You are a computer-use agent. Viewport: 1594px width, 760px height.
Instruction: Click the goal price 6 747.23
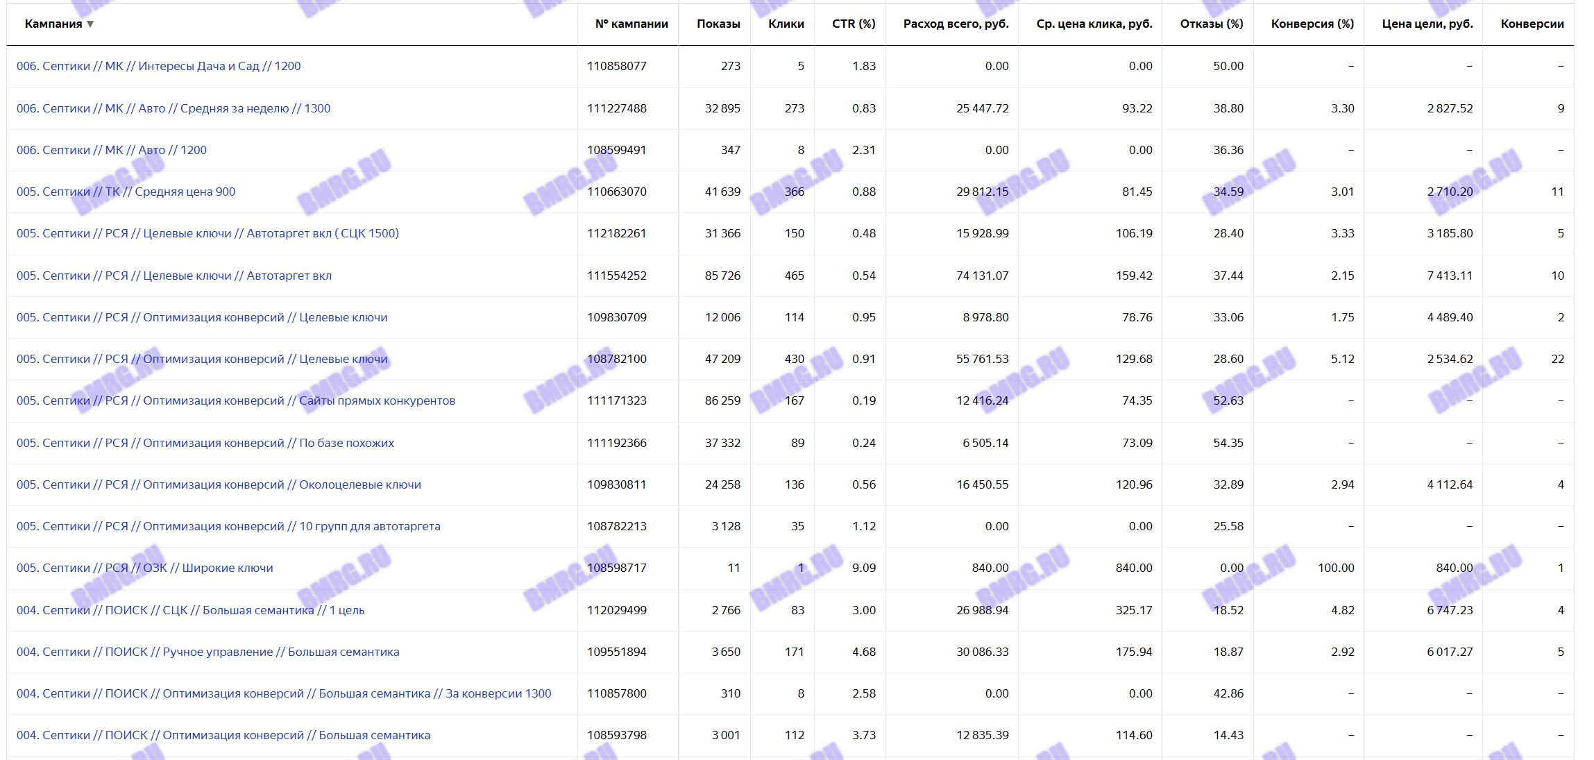[1450, 610]
